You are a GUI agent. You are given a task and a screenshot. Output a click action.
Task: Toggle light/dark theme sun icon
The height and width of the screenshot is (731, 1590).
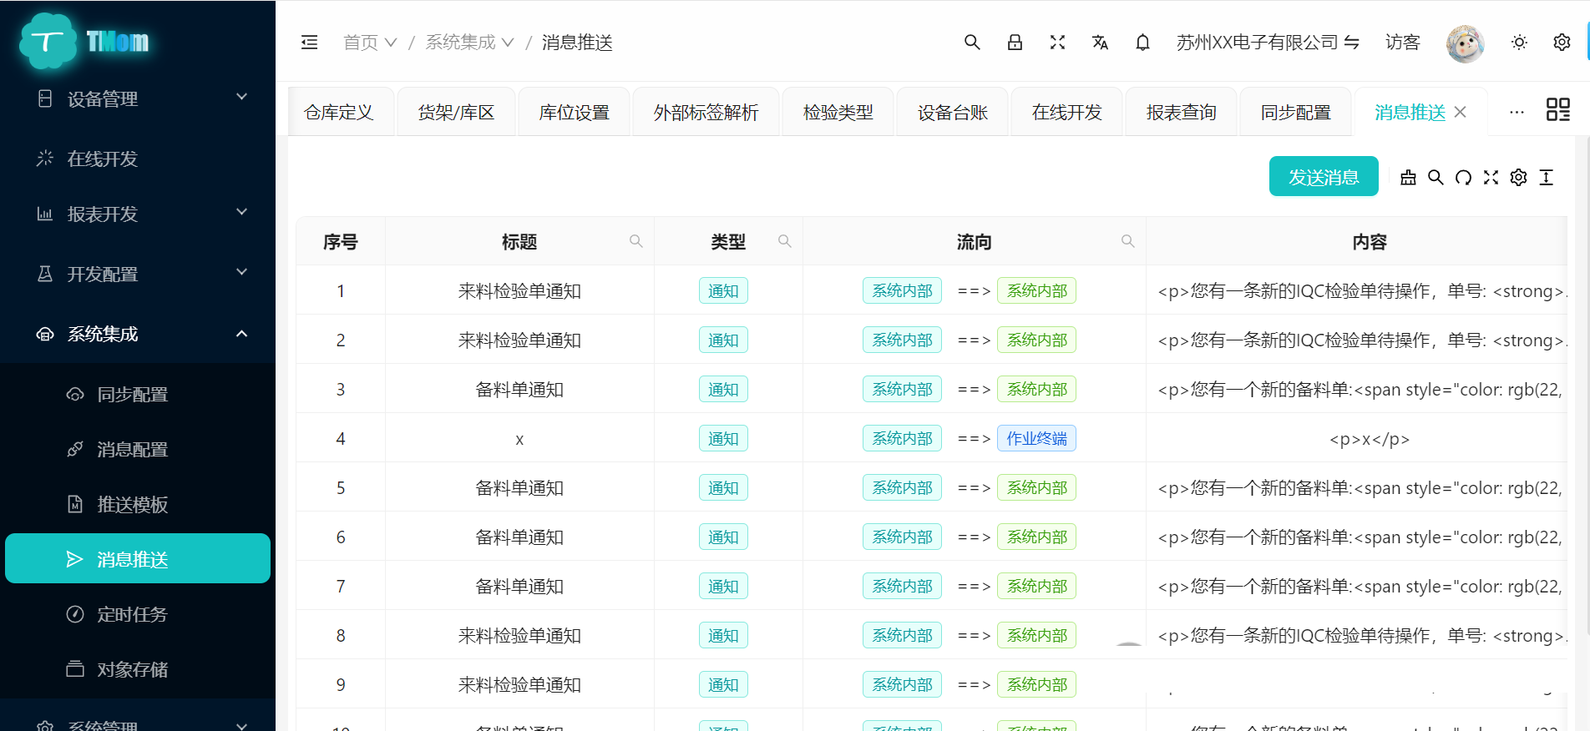point(1519,43)
